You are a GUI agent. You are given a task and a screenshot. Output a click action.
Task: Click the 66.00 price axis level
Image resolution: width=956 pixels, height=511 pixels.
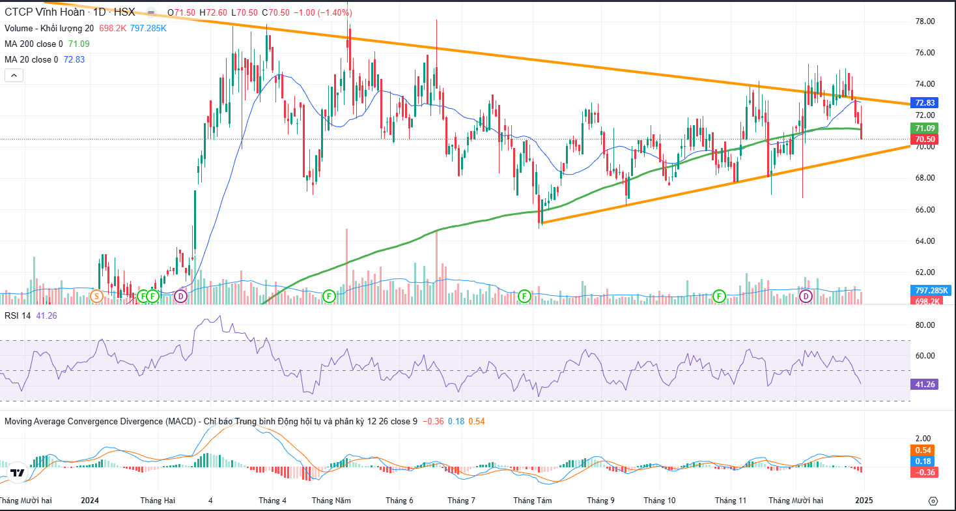(925, 210)
